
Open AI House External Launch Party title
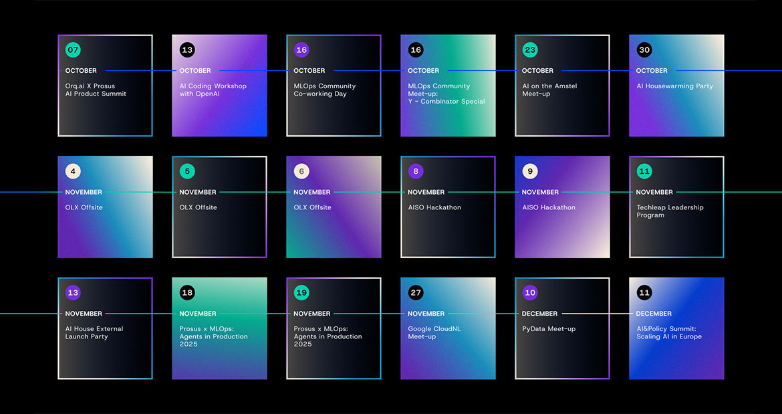(x=94, y=333)
